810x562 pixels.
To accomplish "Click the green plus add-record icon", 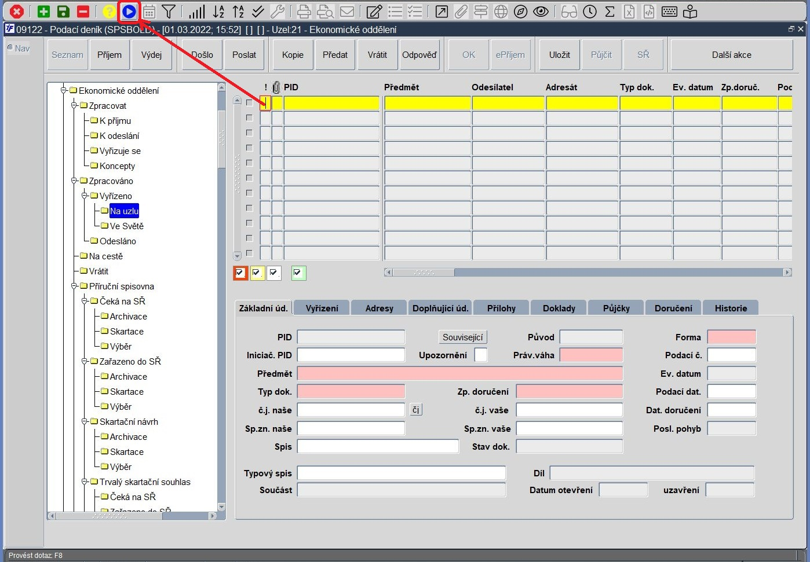I will pos(43,11).
